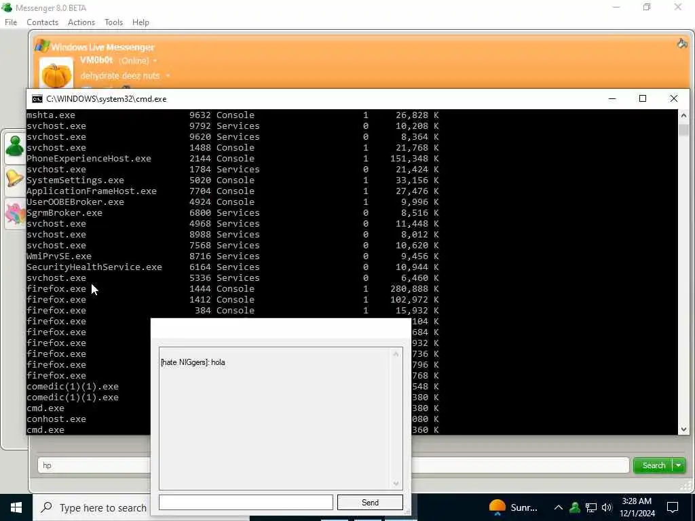
Task: Click the Search button in Messenger
Action: coord(654,465)
